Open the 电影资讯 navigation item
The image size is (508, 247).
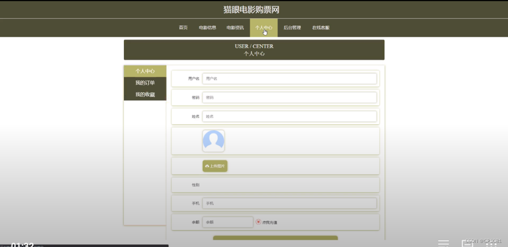click(x=235, y=28)
